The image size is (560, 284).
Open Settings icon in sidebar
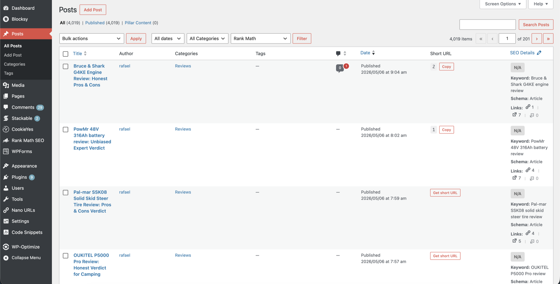[6, 221]
